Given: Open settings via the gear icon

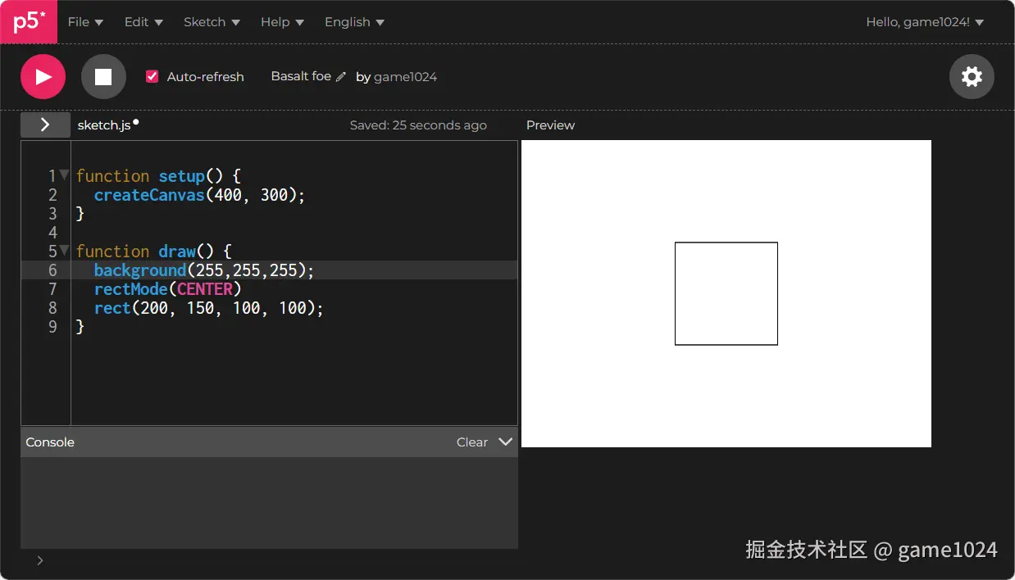Looking at the screenshot, I should (972, 77).
